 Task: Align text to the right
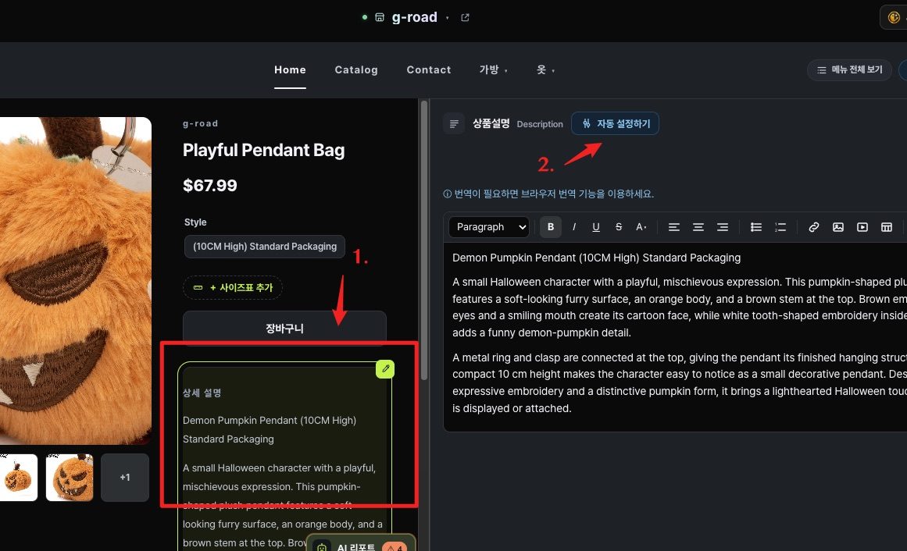point(723,226)
